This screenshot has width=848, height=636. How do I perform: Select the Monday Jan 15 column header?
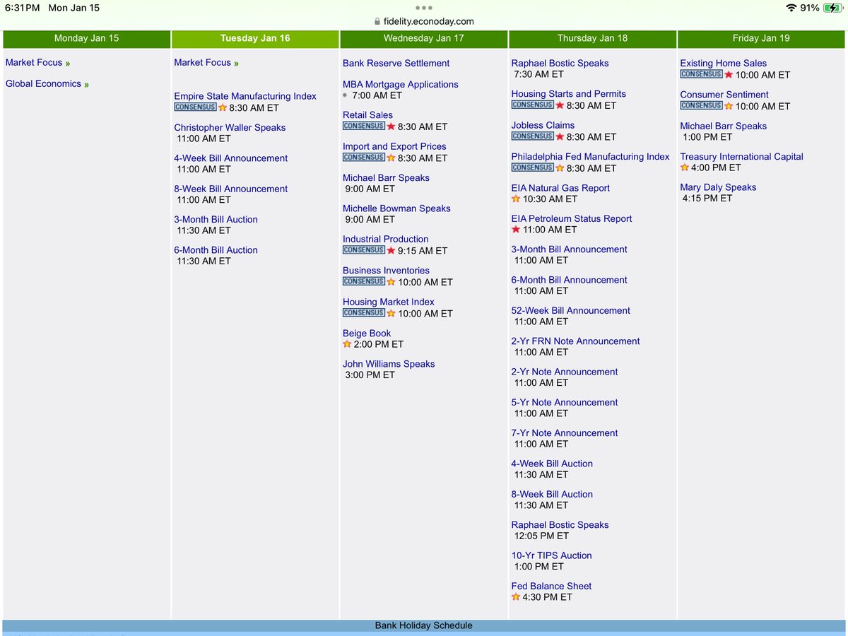[86, 38]
